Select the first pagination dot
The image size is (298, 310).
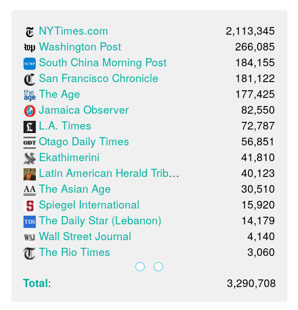point(140,267)
